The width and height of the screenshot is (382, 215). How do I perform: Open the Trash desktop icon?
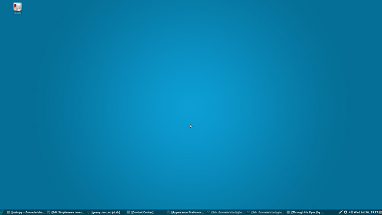click(x=17, y=8)
